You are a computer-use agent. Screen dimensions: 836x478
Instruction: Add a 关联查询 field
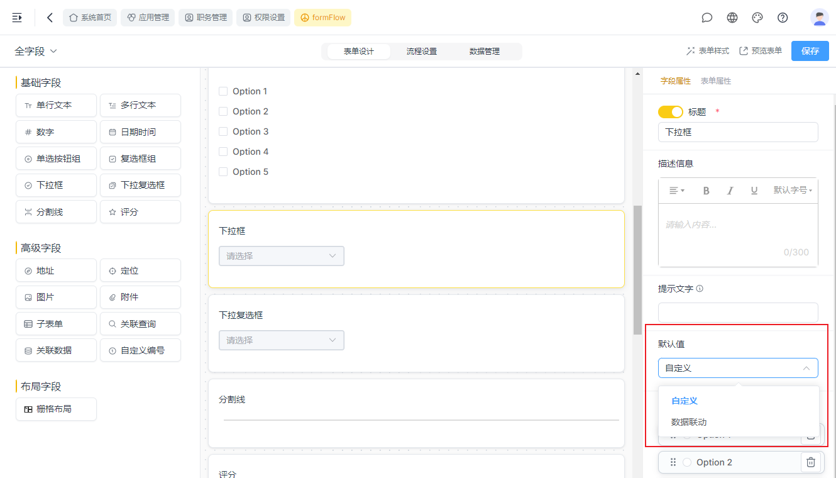[x=140, y=324]
